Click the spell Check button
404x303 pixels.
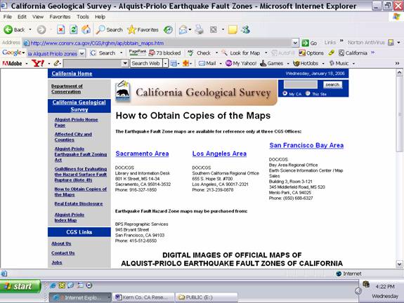[200, 53]
